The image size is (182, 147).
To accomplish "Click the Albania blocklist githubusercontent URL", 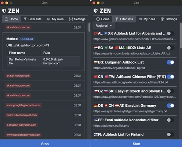I will click(x=135, y=39).
